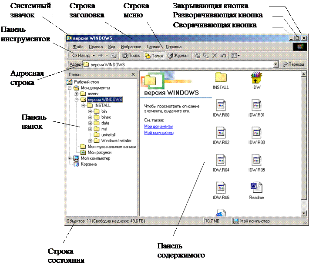This screenshot has width=309, height=268.
Task: Select the data folder in tree
Action: 105,123
